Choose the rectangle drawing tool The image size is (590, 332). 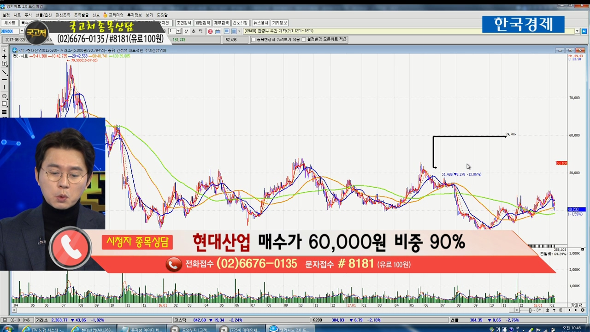pos(4,104)
